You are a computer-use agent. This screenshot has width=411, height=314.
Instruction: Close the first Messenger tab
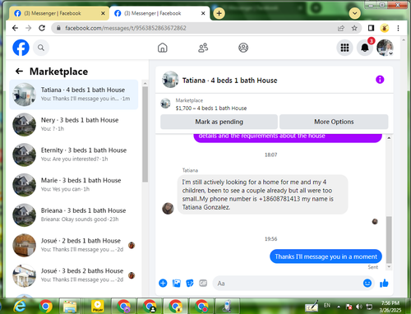pyautogui.click(x=103, y=13)
